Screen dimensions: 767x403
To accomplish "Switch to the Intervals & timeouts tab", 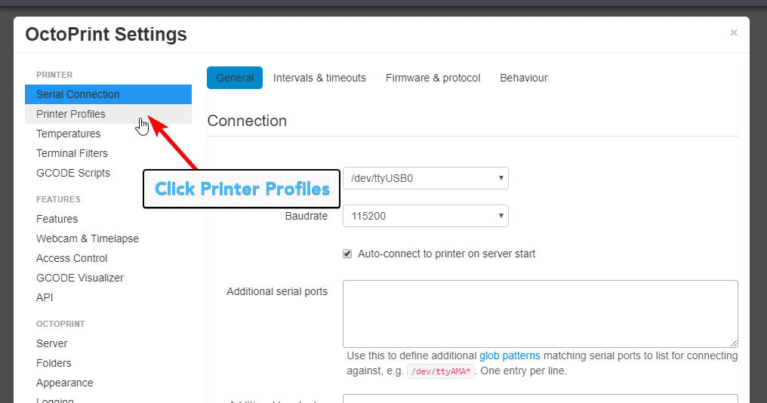I will pos(319,78).
